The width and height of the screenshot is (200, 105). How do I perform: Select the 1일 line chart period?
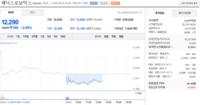(18, 37)
